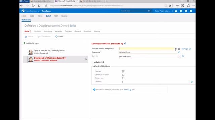Click the Manage link
Screen dimensions: 215x120
click(x=185, y=49)
